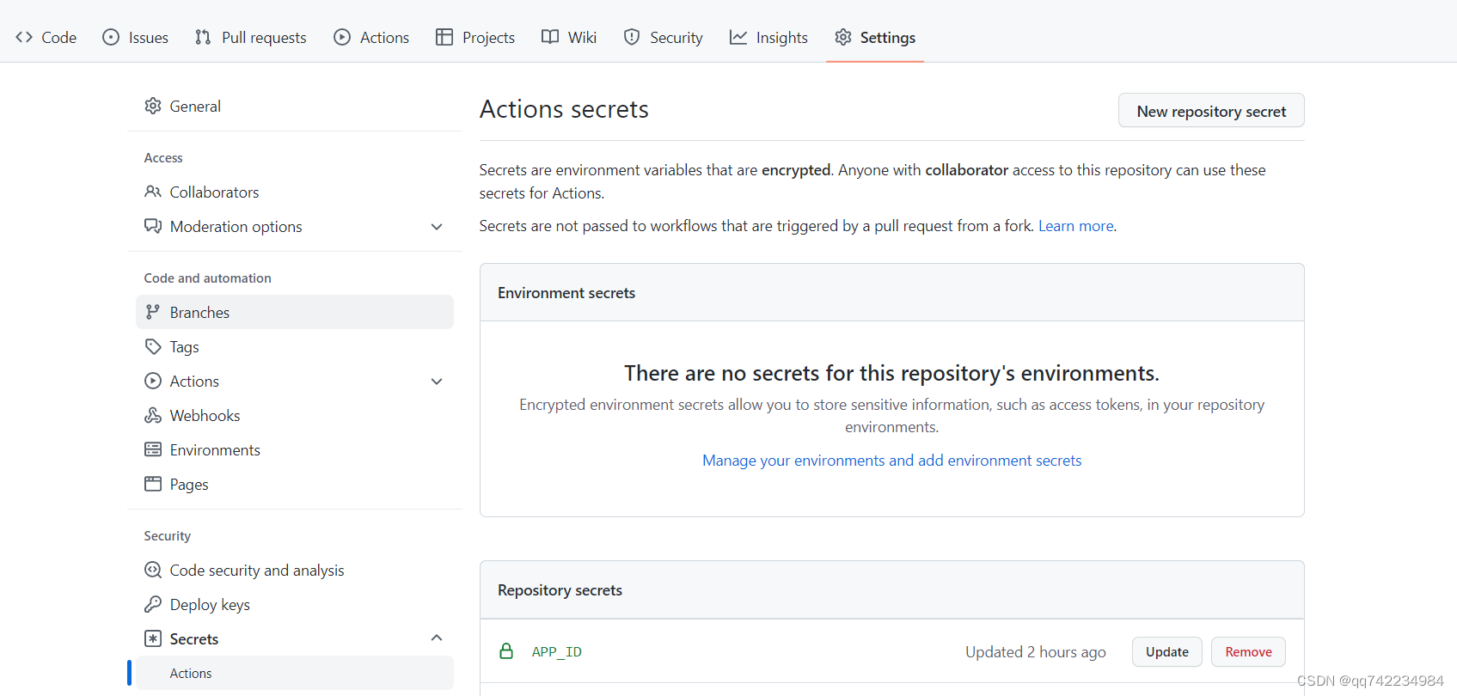Viewport: 1457px width, 696px height.
Task: Open the Learn more link
Action: 1075,226
